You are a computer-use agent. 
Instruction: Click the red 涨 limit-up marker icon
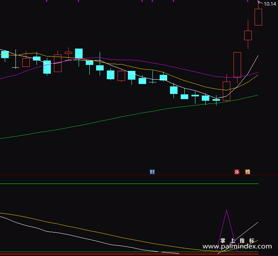[x=237, y=172]
